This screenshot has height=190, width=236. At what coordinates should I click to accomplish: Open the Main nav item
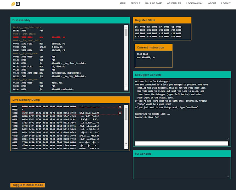point(123,3)
